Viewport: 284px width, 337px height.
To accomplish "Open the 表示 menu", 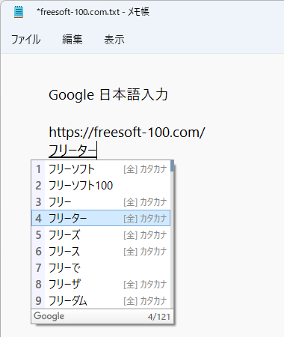I will pyautogui.click(x=114, y=40).
